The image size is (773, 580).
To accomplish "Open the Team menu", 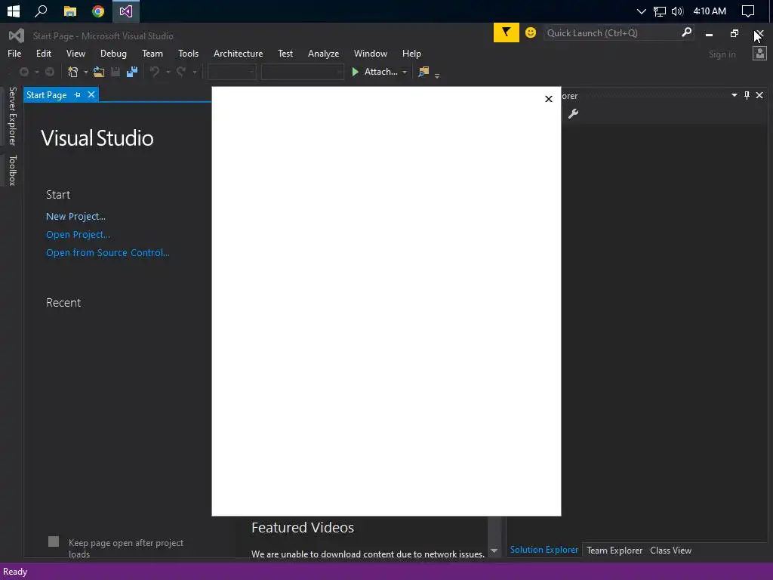I will point(152,54).
